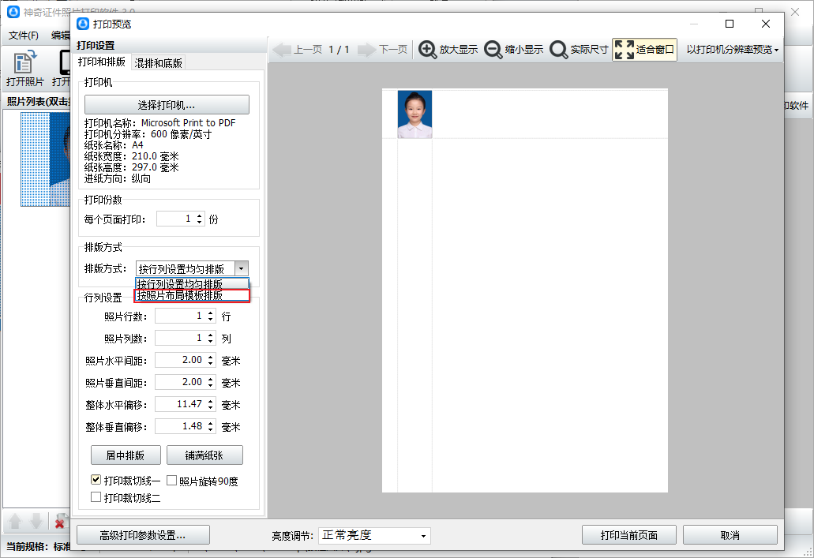This screenshot has height=558, width=814.
Task: Click the print current page button
Action: coord(629,535)
